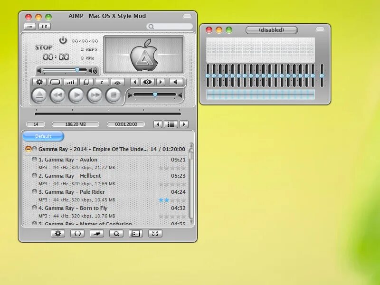The height and width of the screenshot is (285, 380).
Task: Toggle repeat with the () icon
Action: pos(77,233)
